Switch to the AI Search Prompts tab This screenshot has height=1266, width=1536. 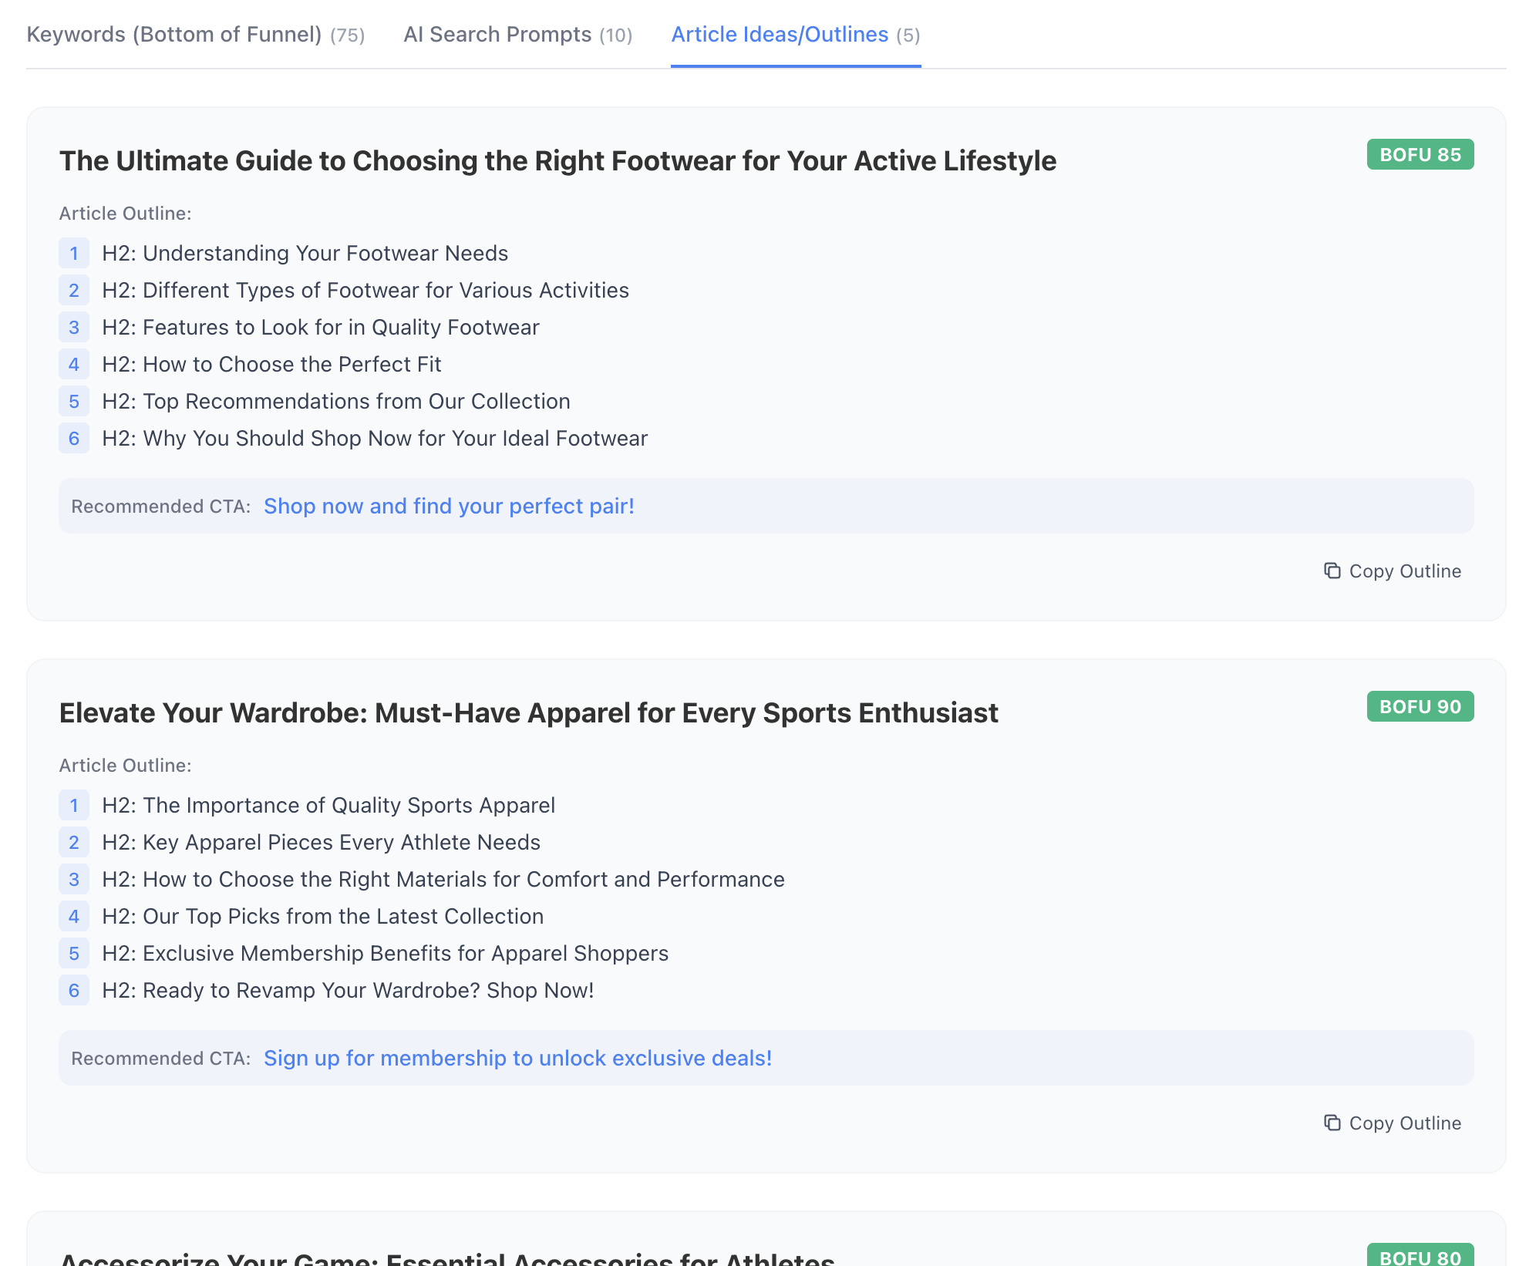(517, 34)
